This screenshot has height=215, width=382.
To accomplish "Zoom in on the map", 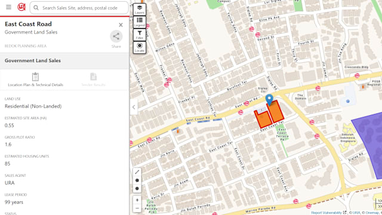I will click(x=137, y=200).
